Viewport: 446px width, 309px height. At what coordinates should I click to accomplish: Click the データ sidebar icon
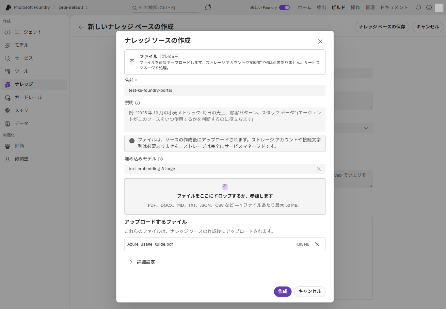[8, 123]
